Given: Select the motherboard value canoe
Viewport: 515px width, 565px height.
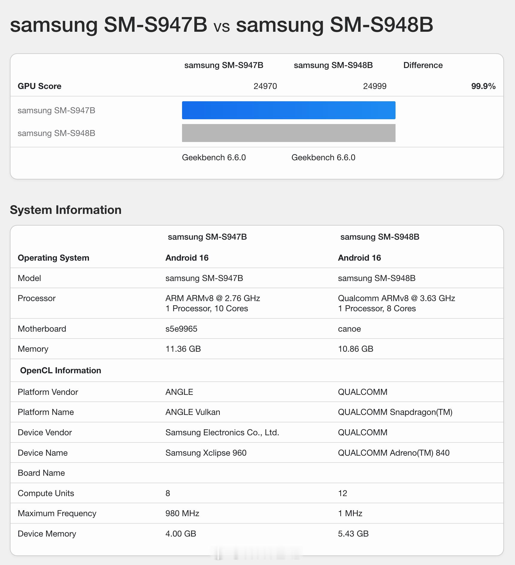Looking at the screenshot, I should pyautogui.click(x=349, y=329).
